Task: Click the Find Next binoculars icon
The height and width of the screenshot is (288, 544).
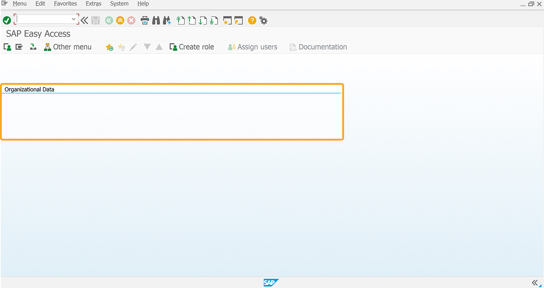Action: pos(167,20)
